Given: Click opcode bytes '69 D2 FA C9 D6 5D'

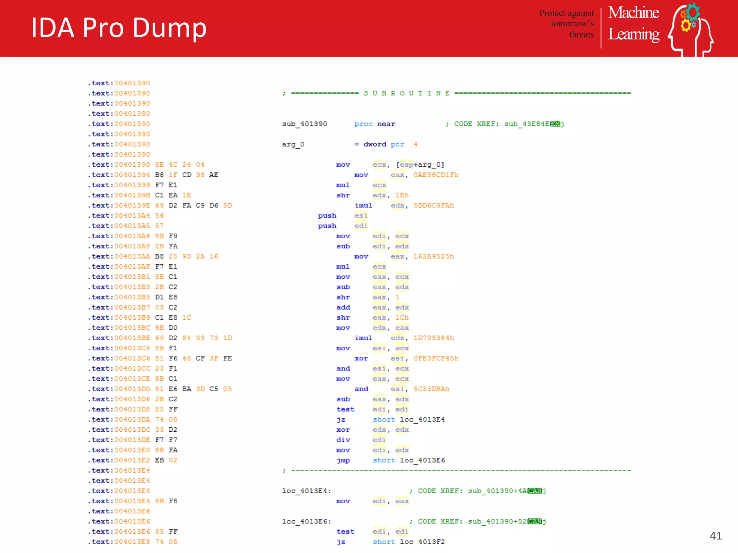Looking at the screenshot, I should click(194, 206).
